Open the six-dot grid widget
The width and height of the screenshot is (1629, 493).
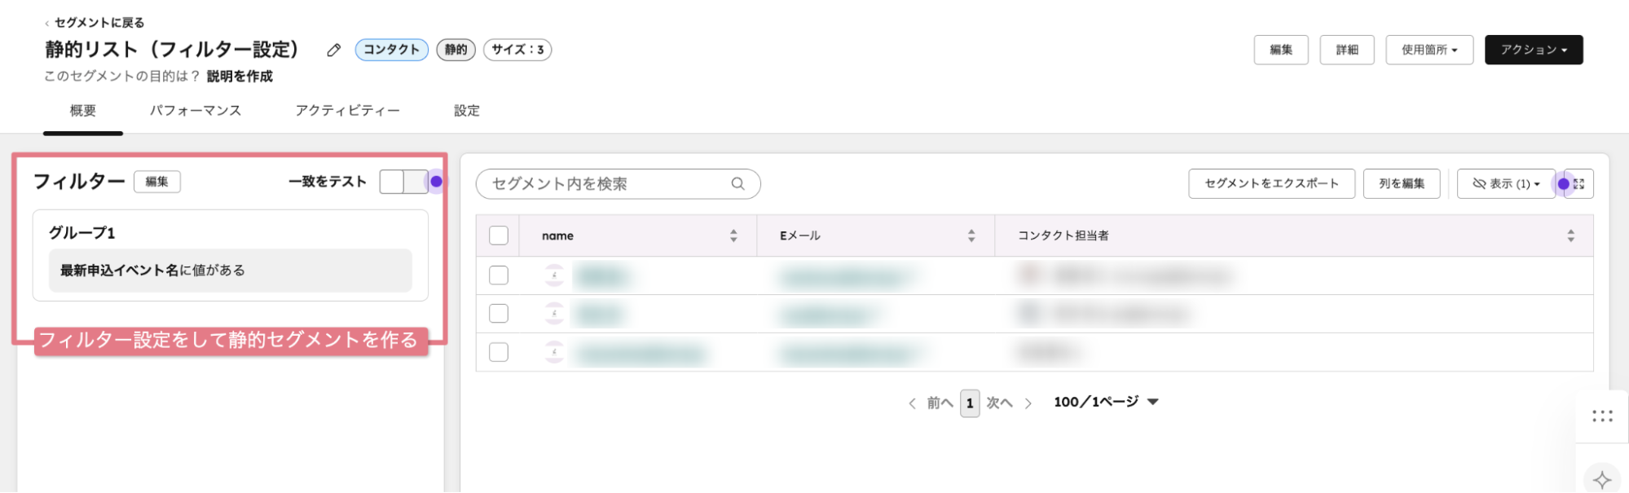1602,416
